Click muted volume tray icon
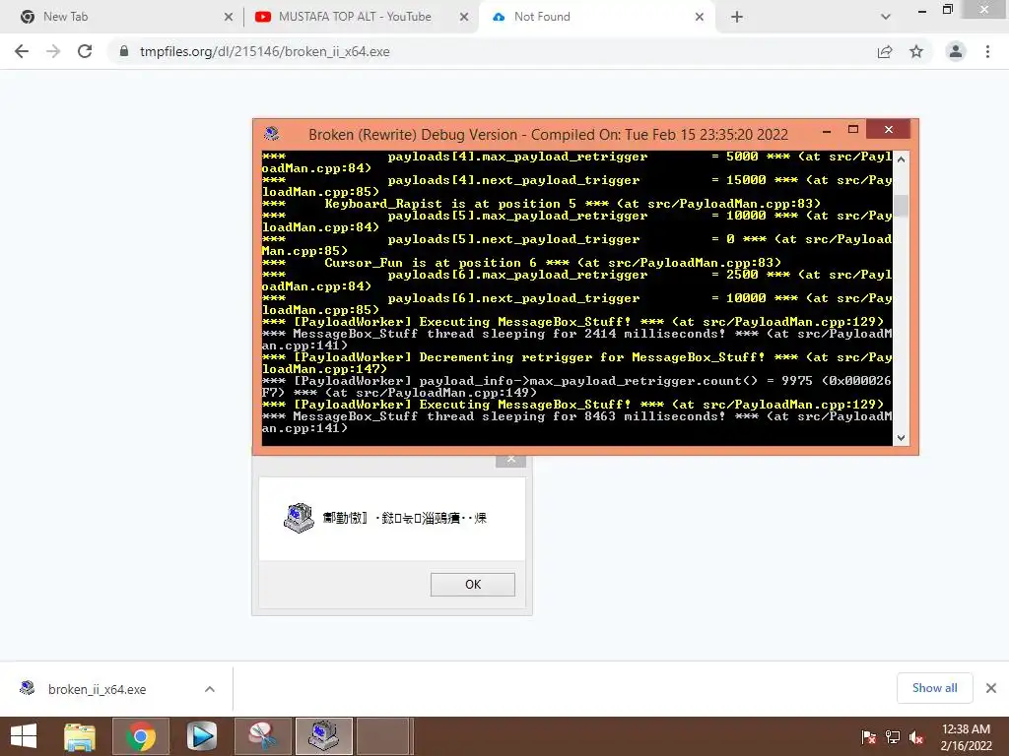 [916, 737]
